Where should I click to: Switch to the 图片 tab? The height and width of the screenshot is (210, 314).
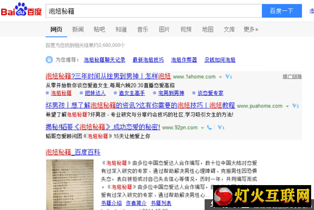coord(164,29)
